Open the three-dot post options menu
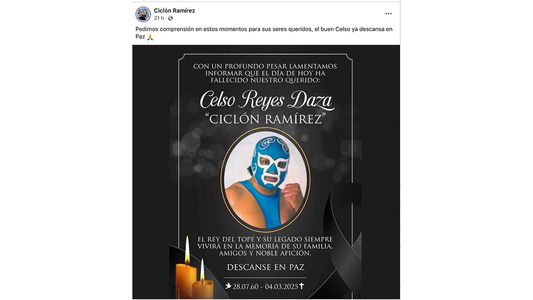 388,14
